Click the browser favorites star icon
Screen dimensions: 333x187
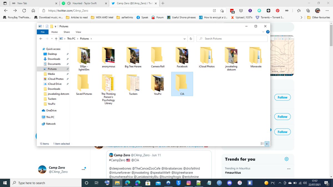299,10
